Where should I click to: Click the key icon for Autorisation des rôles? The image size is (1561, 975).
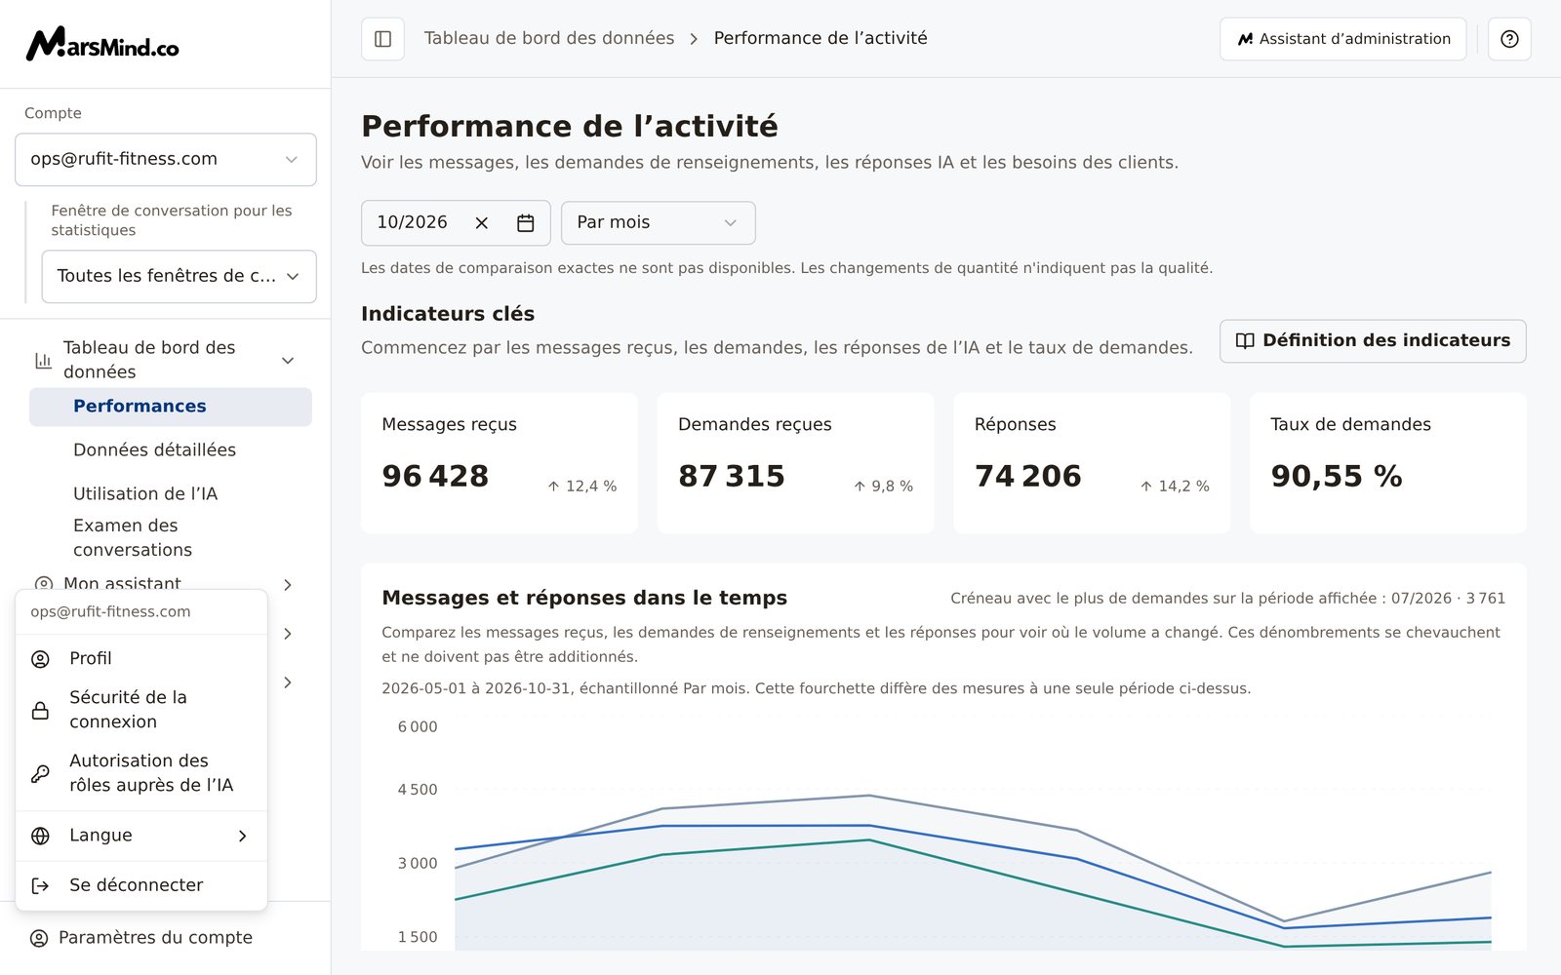pyautogui.click(x=40, y=773)
